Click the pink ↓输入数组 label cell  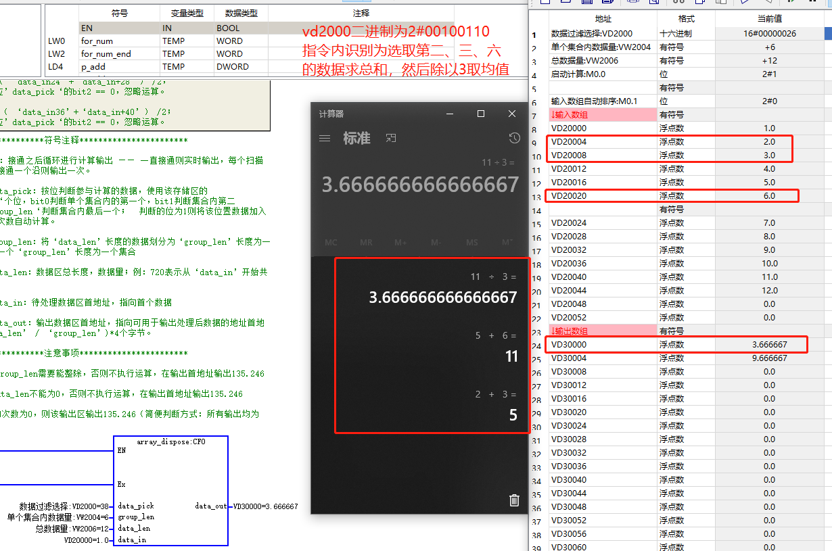(x=603, y=114)
